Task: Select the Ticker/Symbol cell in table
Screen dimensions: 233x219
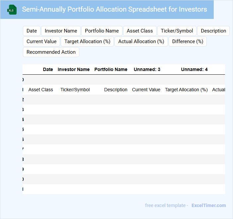Action: [x=75, y=90]
